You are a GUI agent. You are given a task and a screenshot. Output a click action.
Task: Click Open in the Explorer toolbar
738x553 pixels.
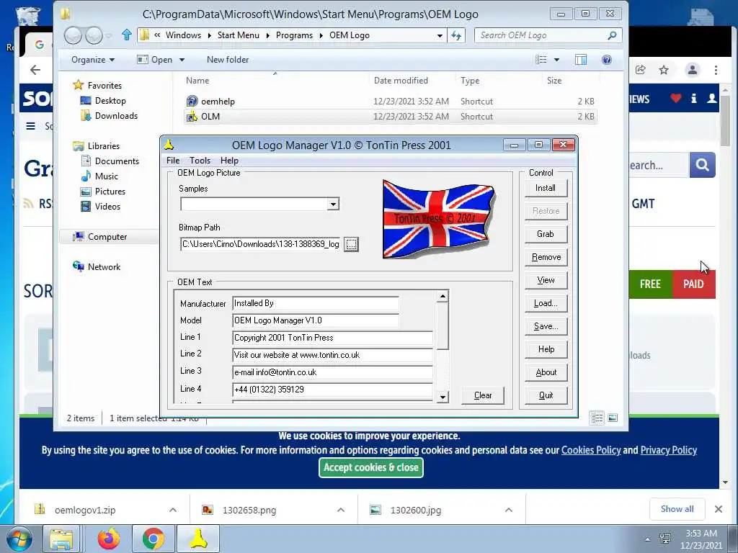tap(156, 60)
